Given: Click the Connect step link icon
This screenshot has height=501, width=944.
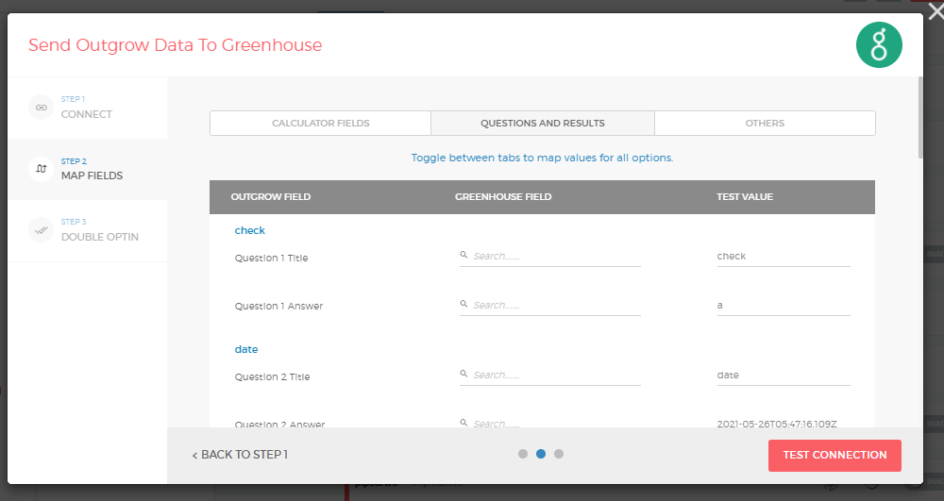Looking at the screenshot, I should [41, 107].
